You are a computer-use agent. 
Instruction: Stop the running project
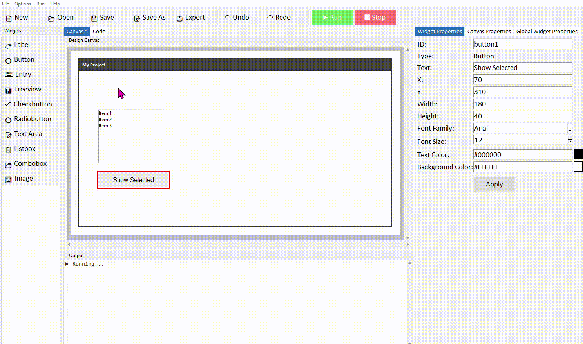(375, 17)
